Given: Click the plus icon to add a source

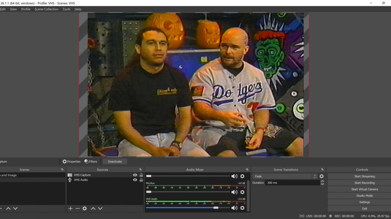Looking at the screenshot, I should pyautogui.click(x=70, y=209).
